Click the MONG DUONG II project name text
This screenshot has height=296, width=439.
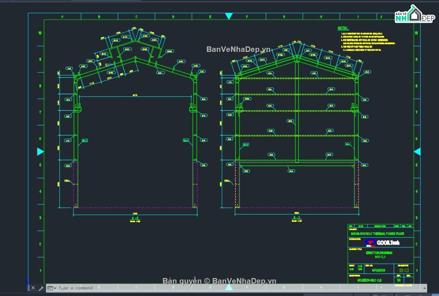pyautogui.click(x=378, y=234)
